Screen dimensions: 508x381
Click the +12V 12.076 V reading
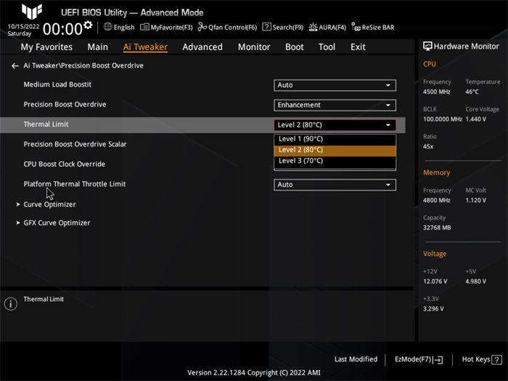435,282
